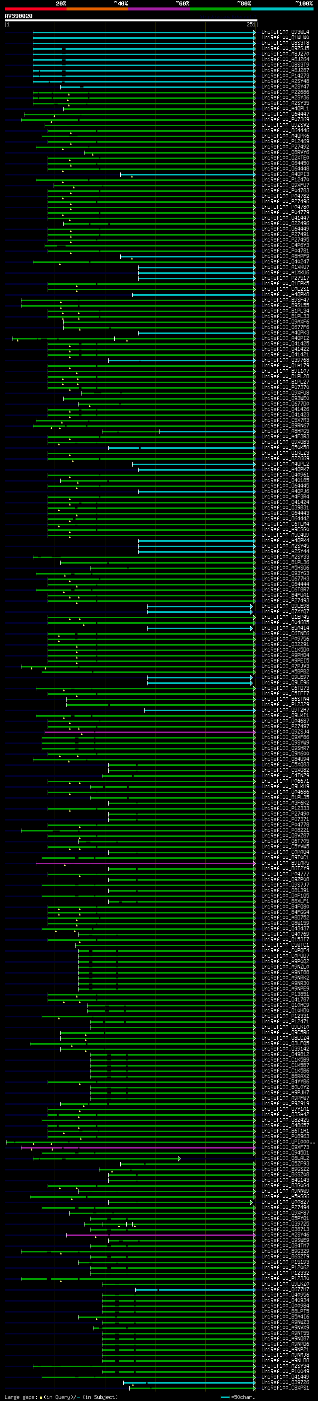Select the UniRef100_A9NVX9 label
This screenshot has height=1401, width=318.
point(285,1327)
